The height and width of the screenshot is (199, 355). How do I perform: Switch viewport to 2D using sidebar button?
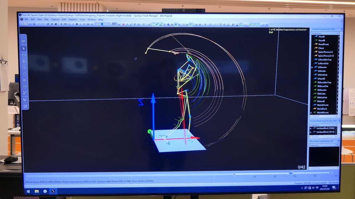tap(23, 41)
